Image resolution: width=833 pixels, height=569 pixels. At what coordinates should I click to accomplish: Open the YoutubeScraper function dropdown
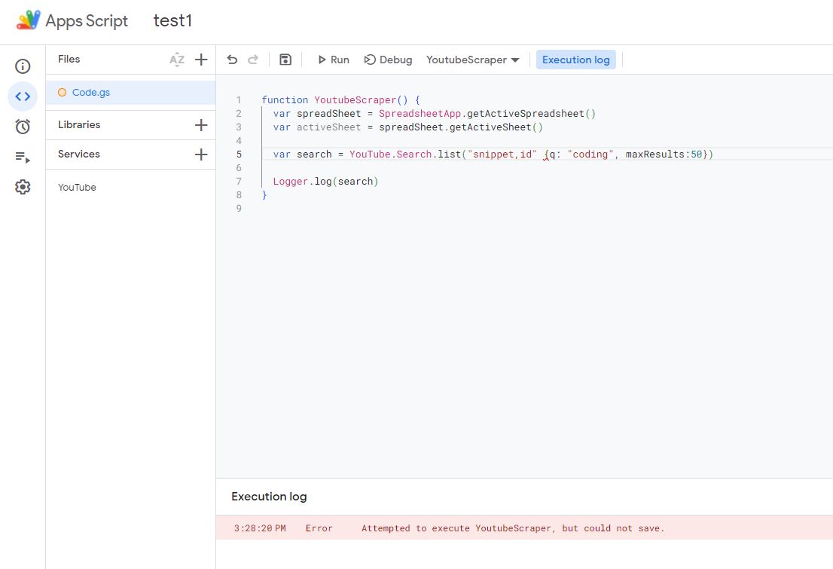click(x=472, y=60)
